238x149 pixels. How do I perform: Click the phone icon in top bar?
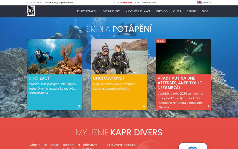[x=28, y=3]
